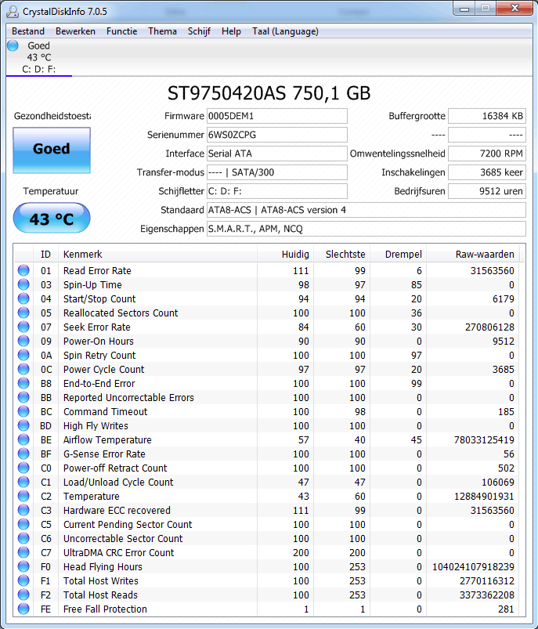The width and height of the screenshot is (538, 629).
Task: Click the Transfer-modus field SATA/300
Action: (276, 172)
